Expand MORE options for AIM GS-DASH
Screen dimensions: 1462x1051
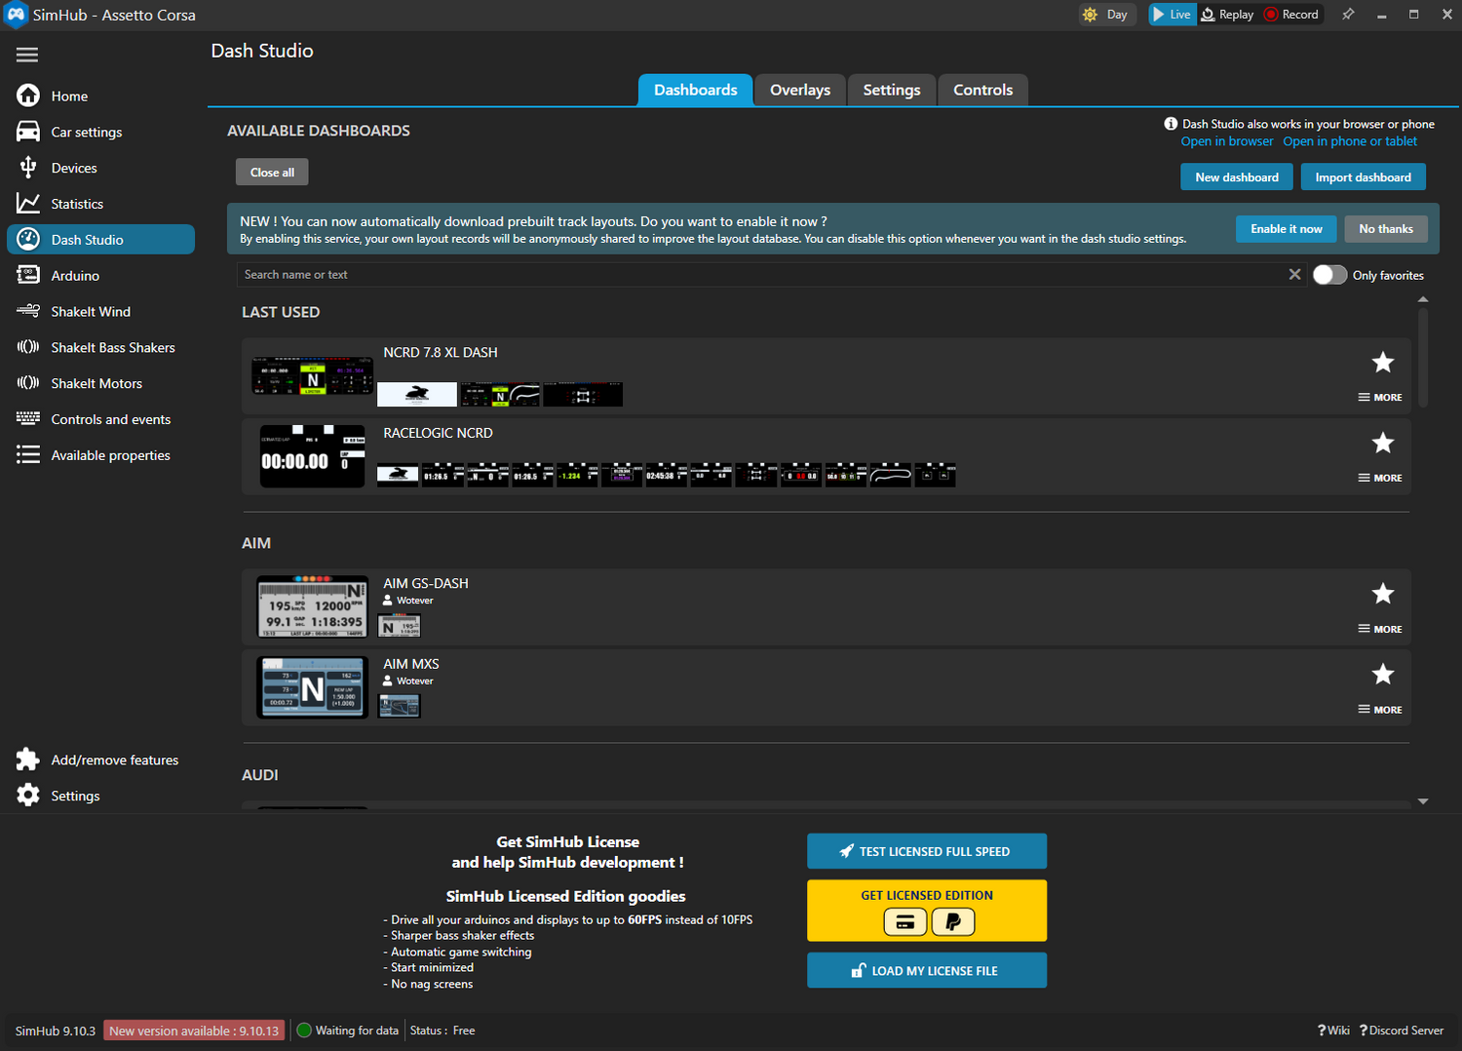click(x=1380, y=629)
